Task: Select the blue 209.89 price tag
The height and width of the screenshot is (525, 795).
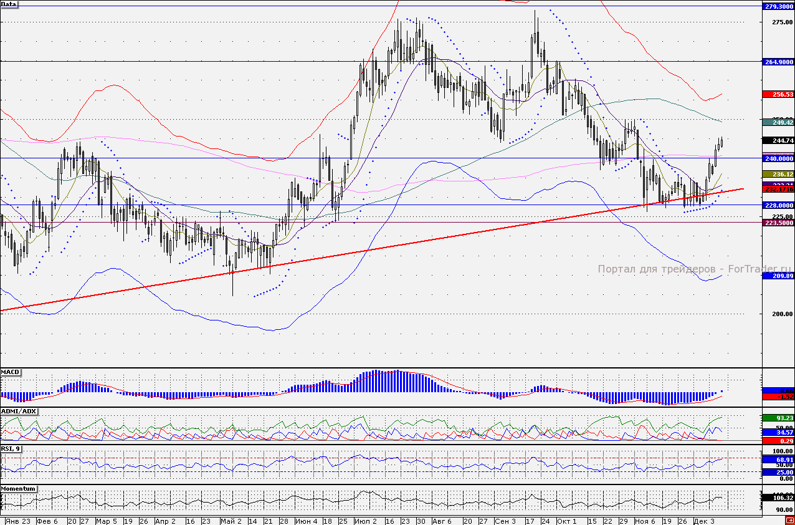Action: [778, 276]
